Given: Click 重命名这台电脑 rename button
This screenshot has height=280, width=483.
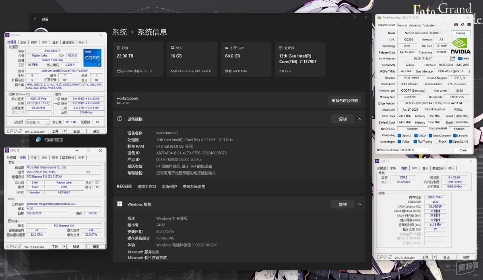Looking at the screenshot, I should [345, 101].
